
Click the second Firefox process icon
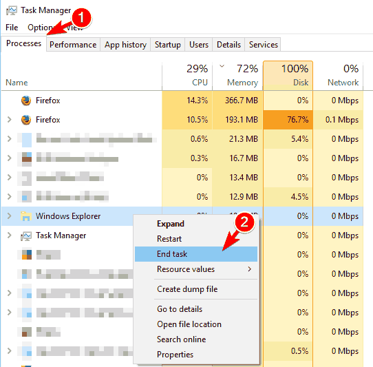click(26, 120)
